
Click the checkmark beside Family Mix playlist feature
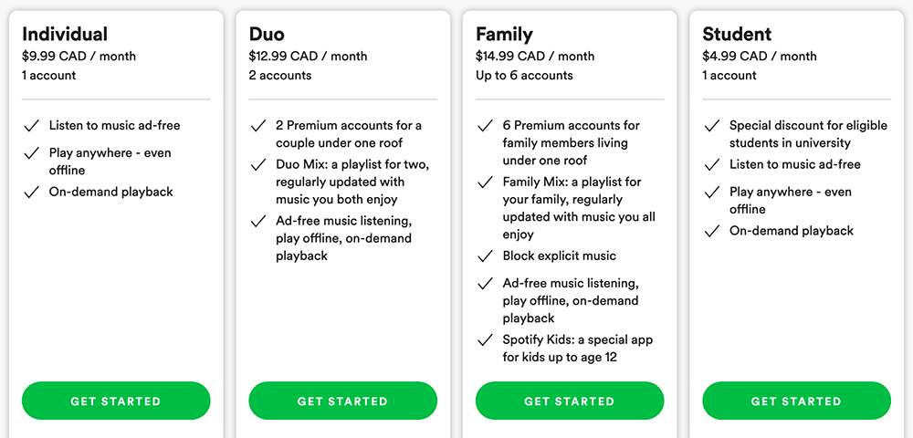coord(485,182)
